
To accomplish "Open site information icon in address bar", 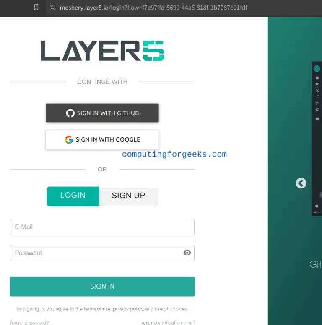I will (x=53, y=7).
